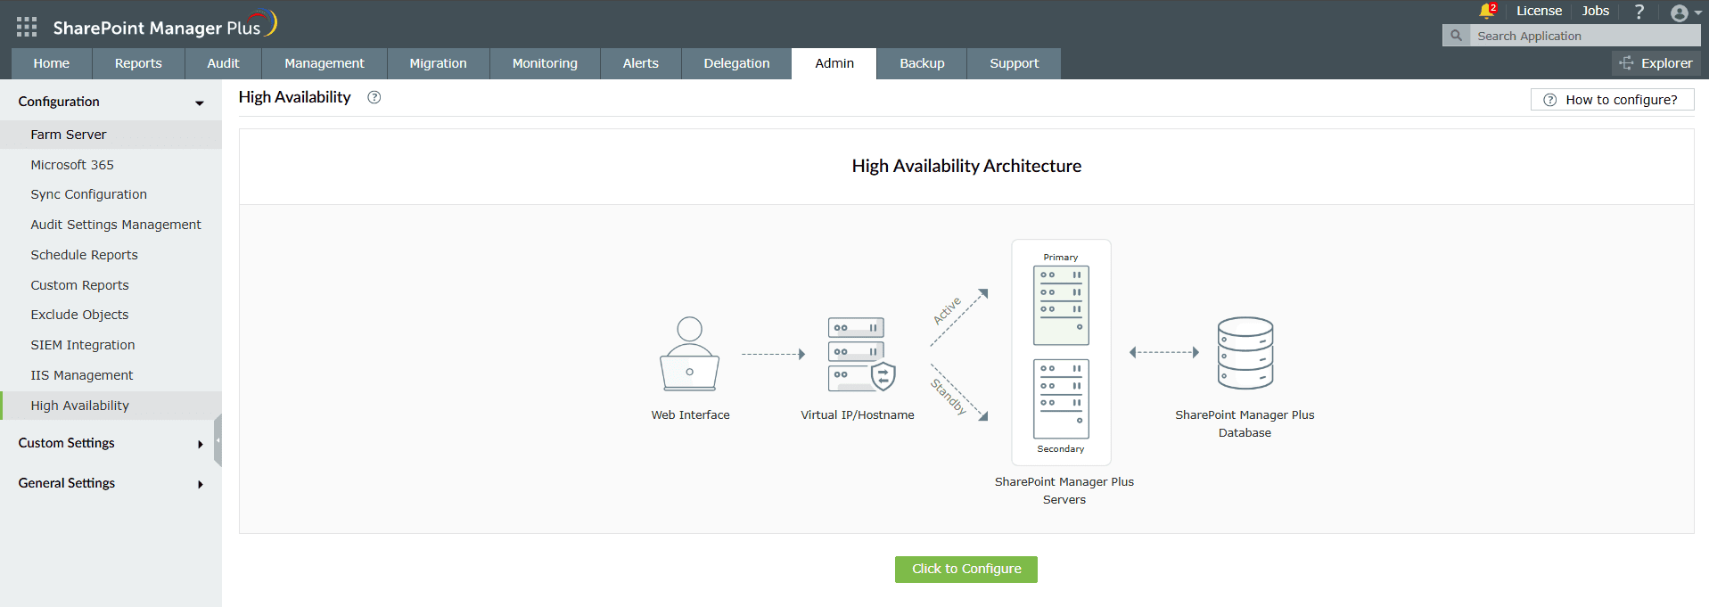Go to the Home tab

52,63
